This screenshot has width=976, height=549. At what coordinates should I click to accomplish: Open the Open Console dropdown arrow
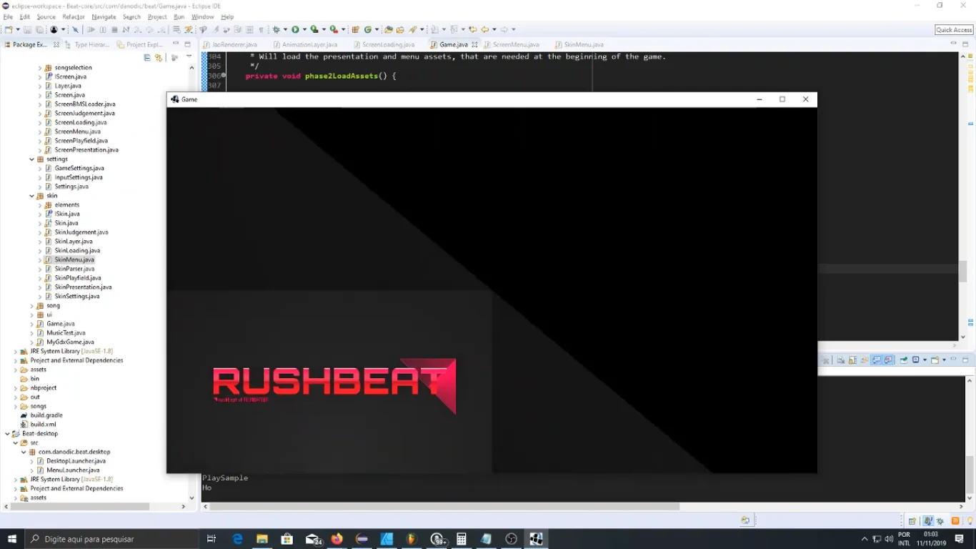[x=944, y=360]
